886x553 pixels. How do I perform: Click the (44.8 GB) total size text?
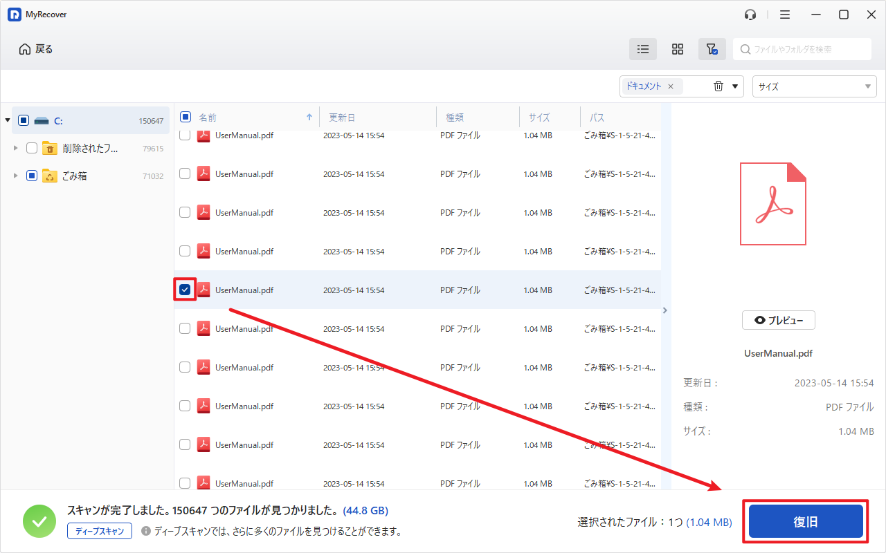click(x=365, y=511)
